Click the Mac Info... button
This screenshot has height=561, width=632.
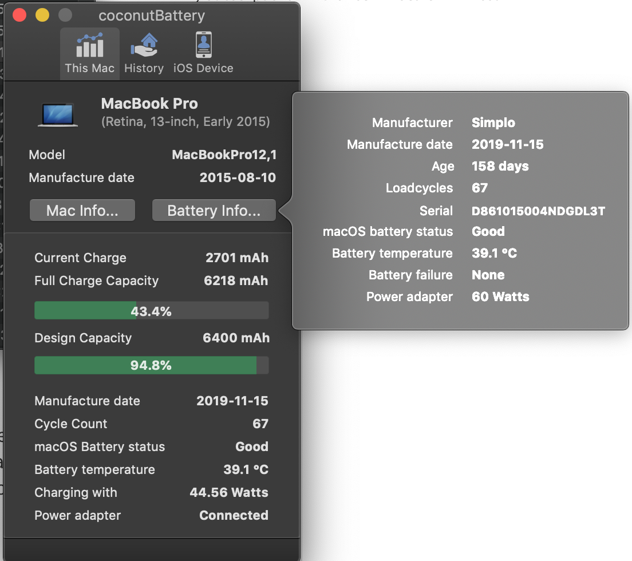(82, 210)
